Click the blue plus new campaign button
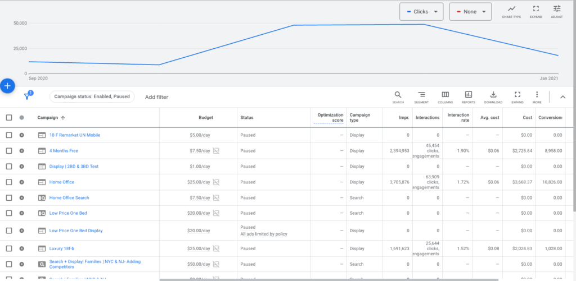 click(x=7, y=86)
